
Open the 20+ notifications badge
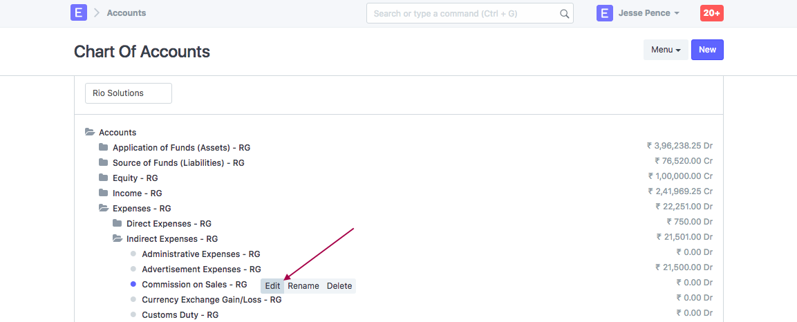[711, 13]
